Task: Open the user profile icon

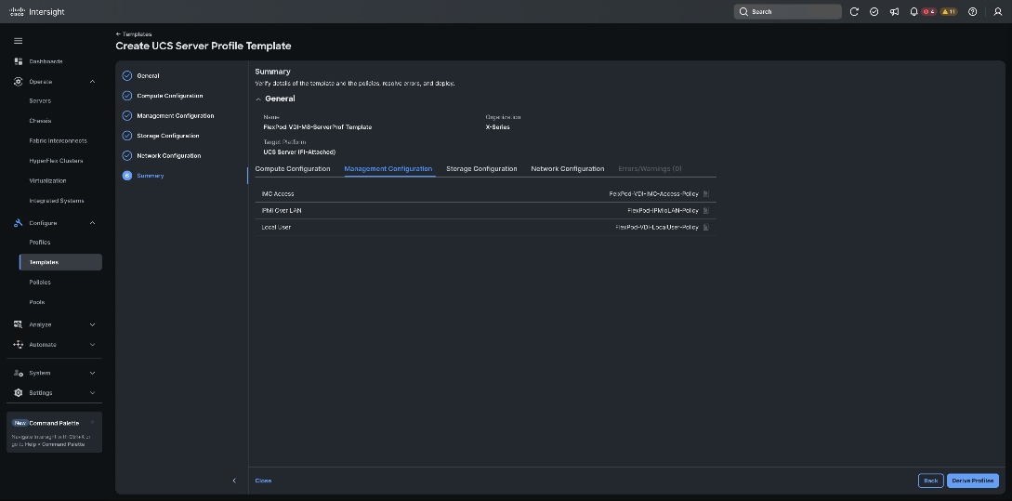Action: (x=998, y=12)
